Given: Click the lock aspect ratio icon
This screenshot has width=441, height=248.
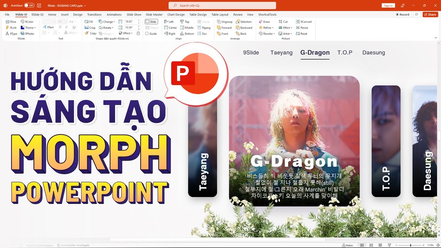Looking at the screenshot, I should 138,33.
